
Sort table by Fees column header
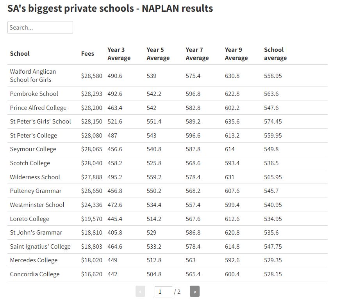point(87,54)
